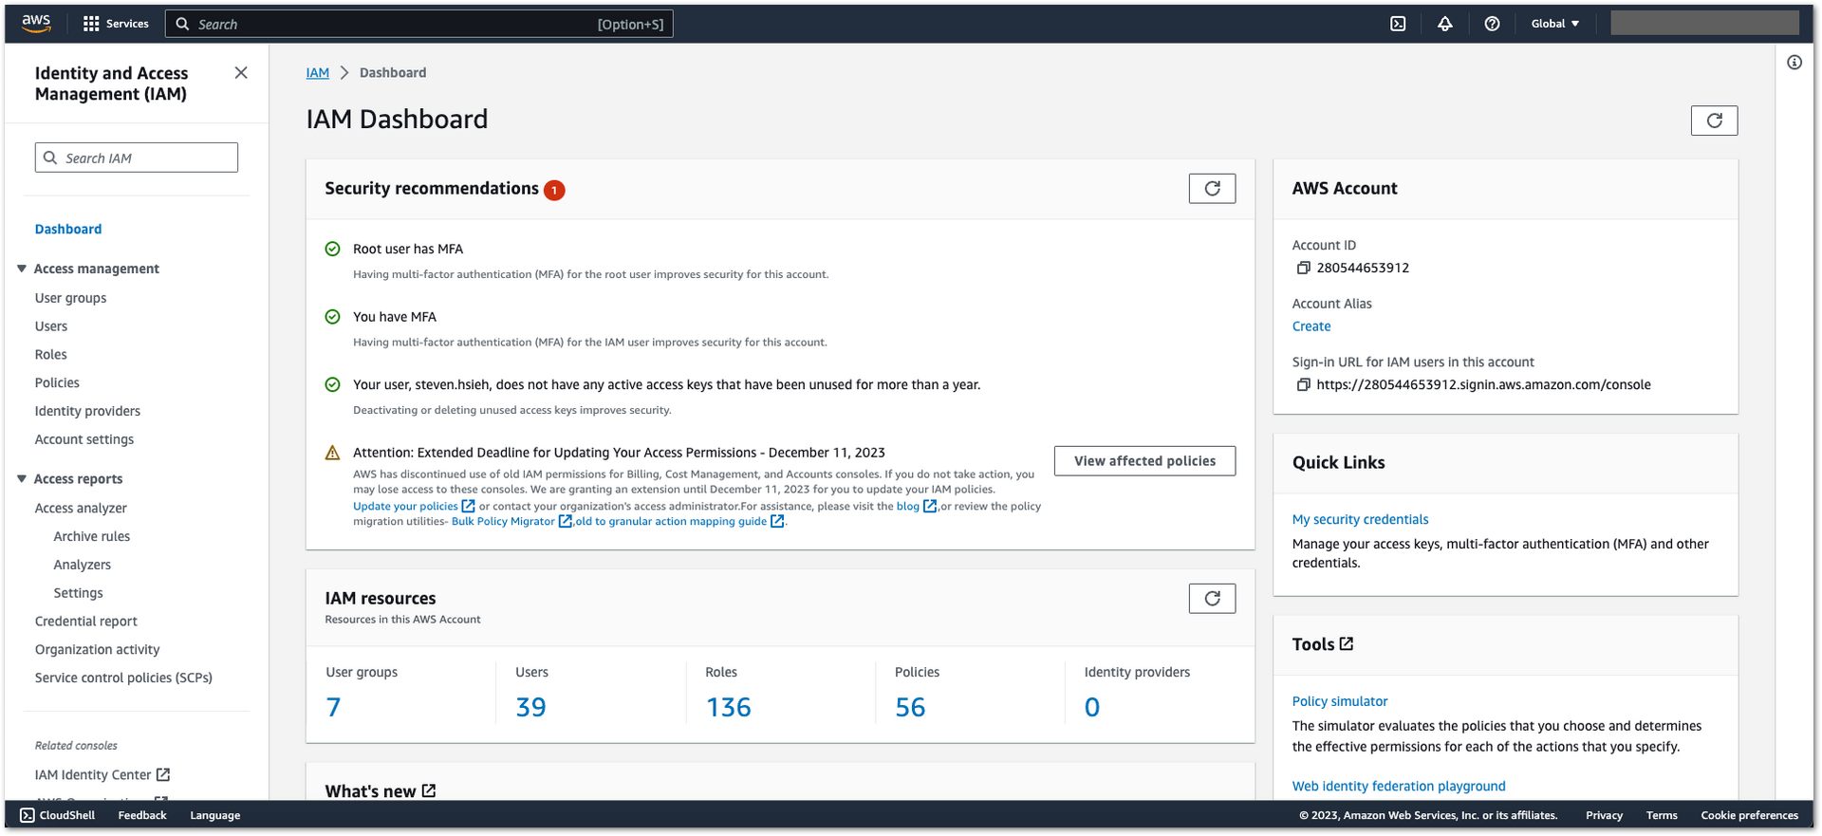
Task: Open Roles in sidebar
Action: point(51,355)
